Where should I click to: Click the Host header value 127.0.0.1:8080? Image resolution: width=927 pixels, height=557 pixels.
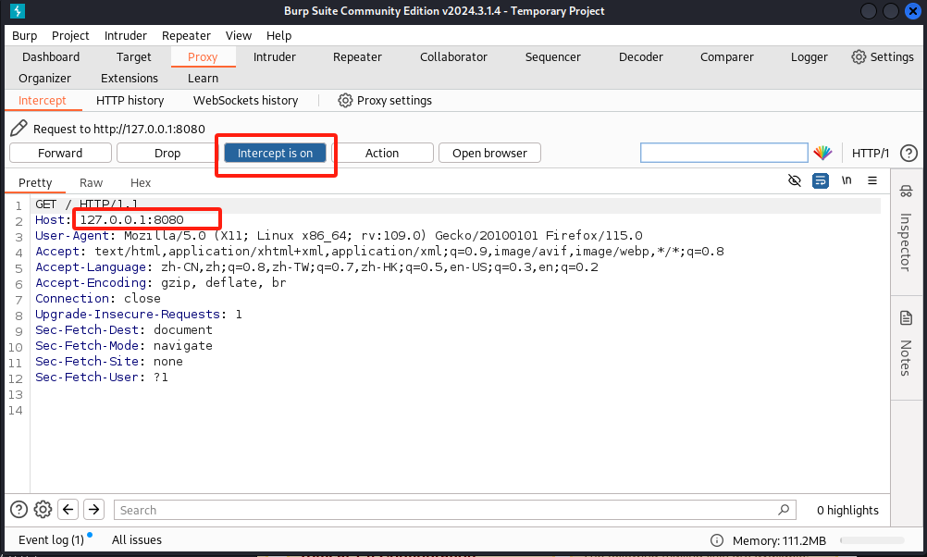[x=132, y=220]
